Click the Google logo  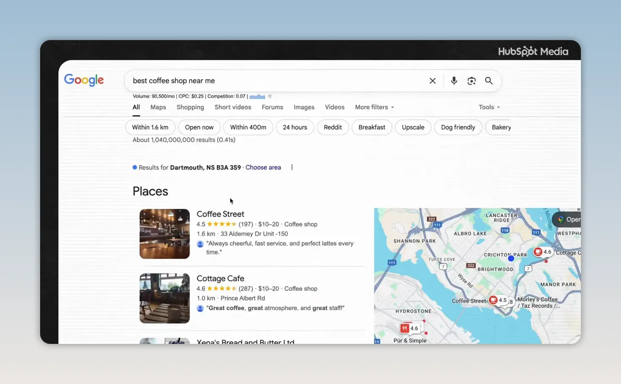pyautogui.click(x=84, y=80)
